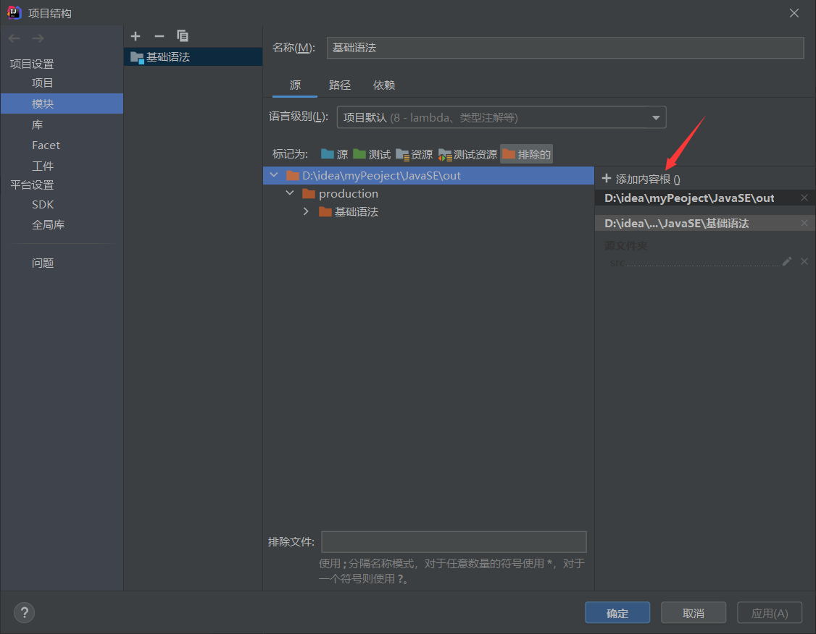The height and width of the screenshot is (634, 816).
Task: Open help with question mark button
Action: 24,613
